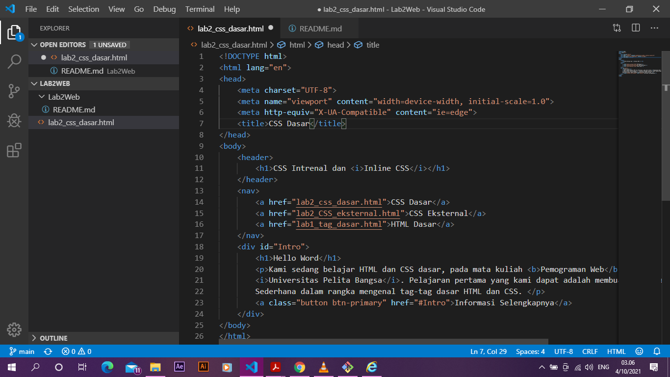Image resolution: width=670 pixels, height=377 pixels.
Task: Open the Manage gear menu
Action: (x=14, y=329)
